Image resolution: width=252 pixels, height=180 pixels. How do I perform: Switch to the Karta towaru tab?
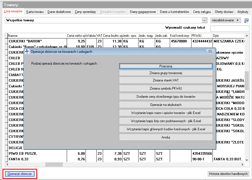point(35,12)
